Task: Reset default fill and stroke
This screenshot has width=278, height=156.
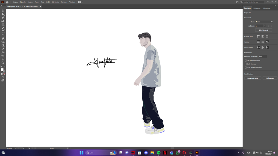Action: pos(2,66)
